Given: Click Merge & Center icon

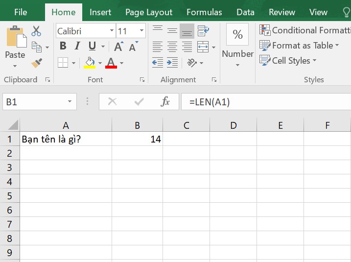Looking at the screenshot, I should (203, 47).
